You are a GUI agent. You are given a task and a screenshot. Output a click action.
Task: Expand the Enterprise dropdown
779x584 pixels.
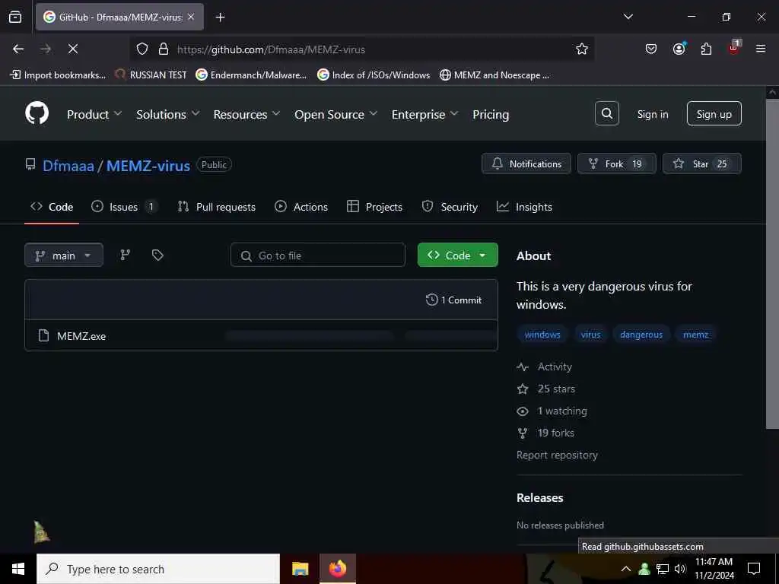tap(424, 114)
